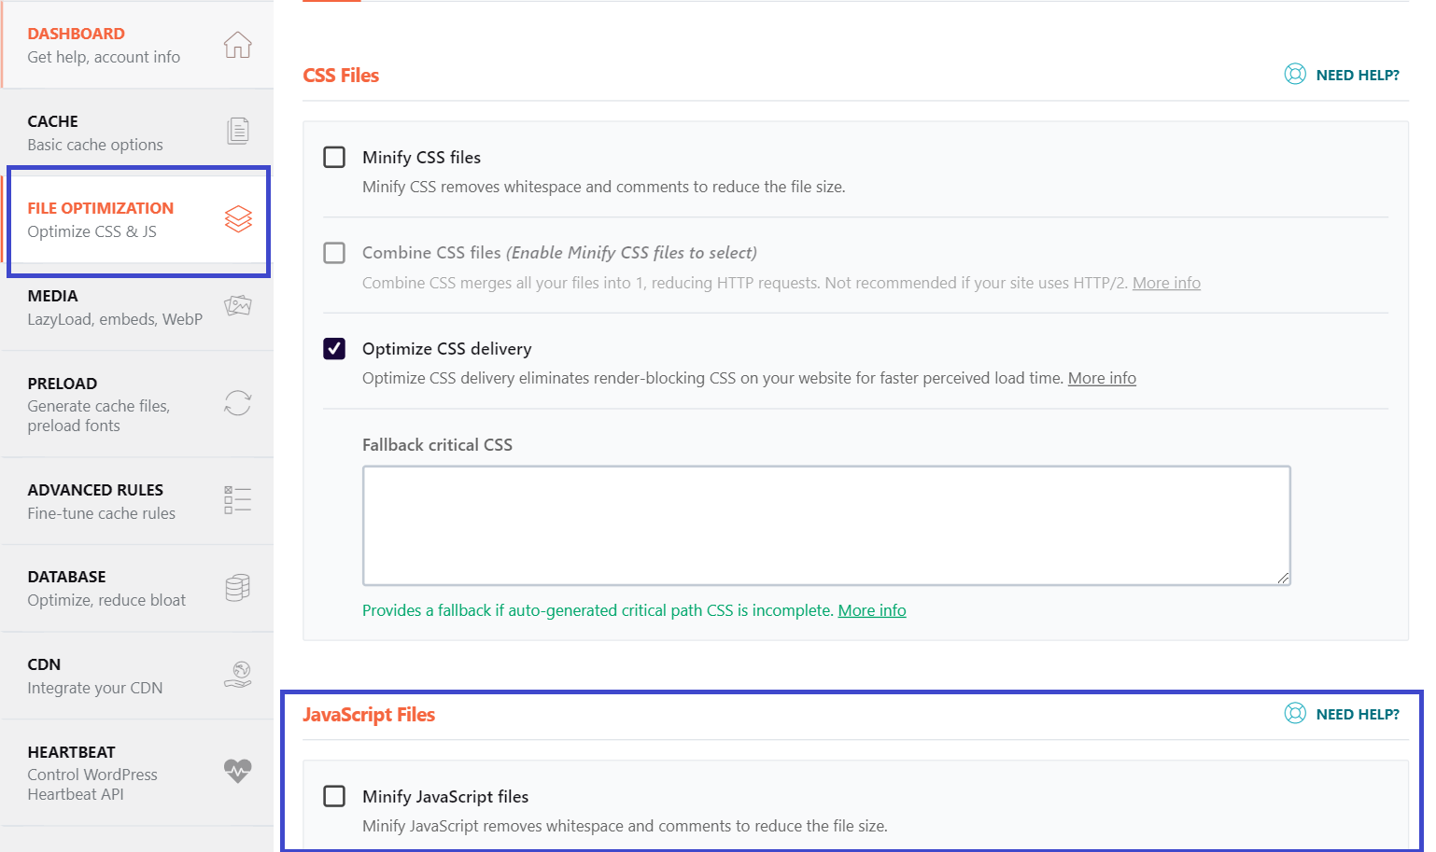This screenshot has height=852, width=1436.
Task: Enable the Minify CSS files checkbox
Action: (x=334, y=157)
